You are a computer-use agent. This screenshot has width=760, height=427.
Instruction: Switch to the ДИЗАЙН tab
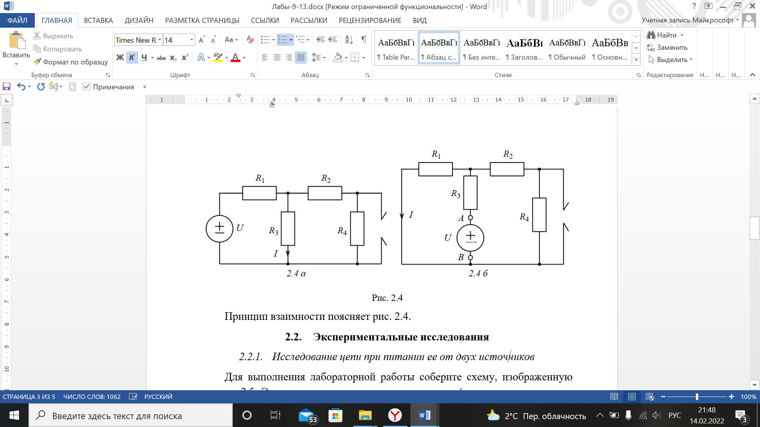(139, 21)
